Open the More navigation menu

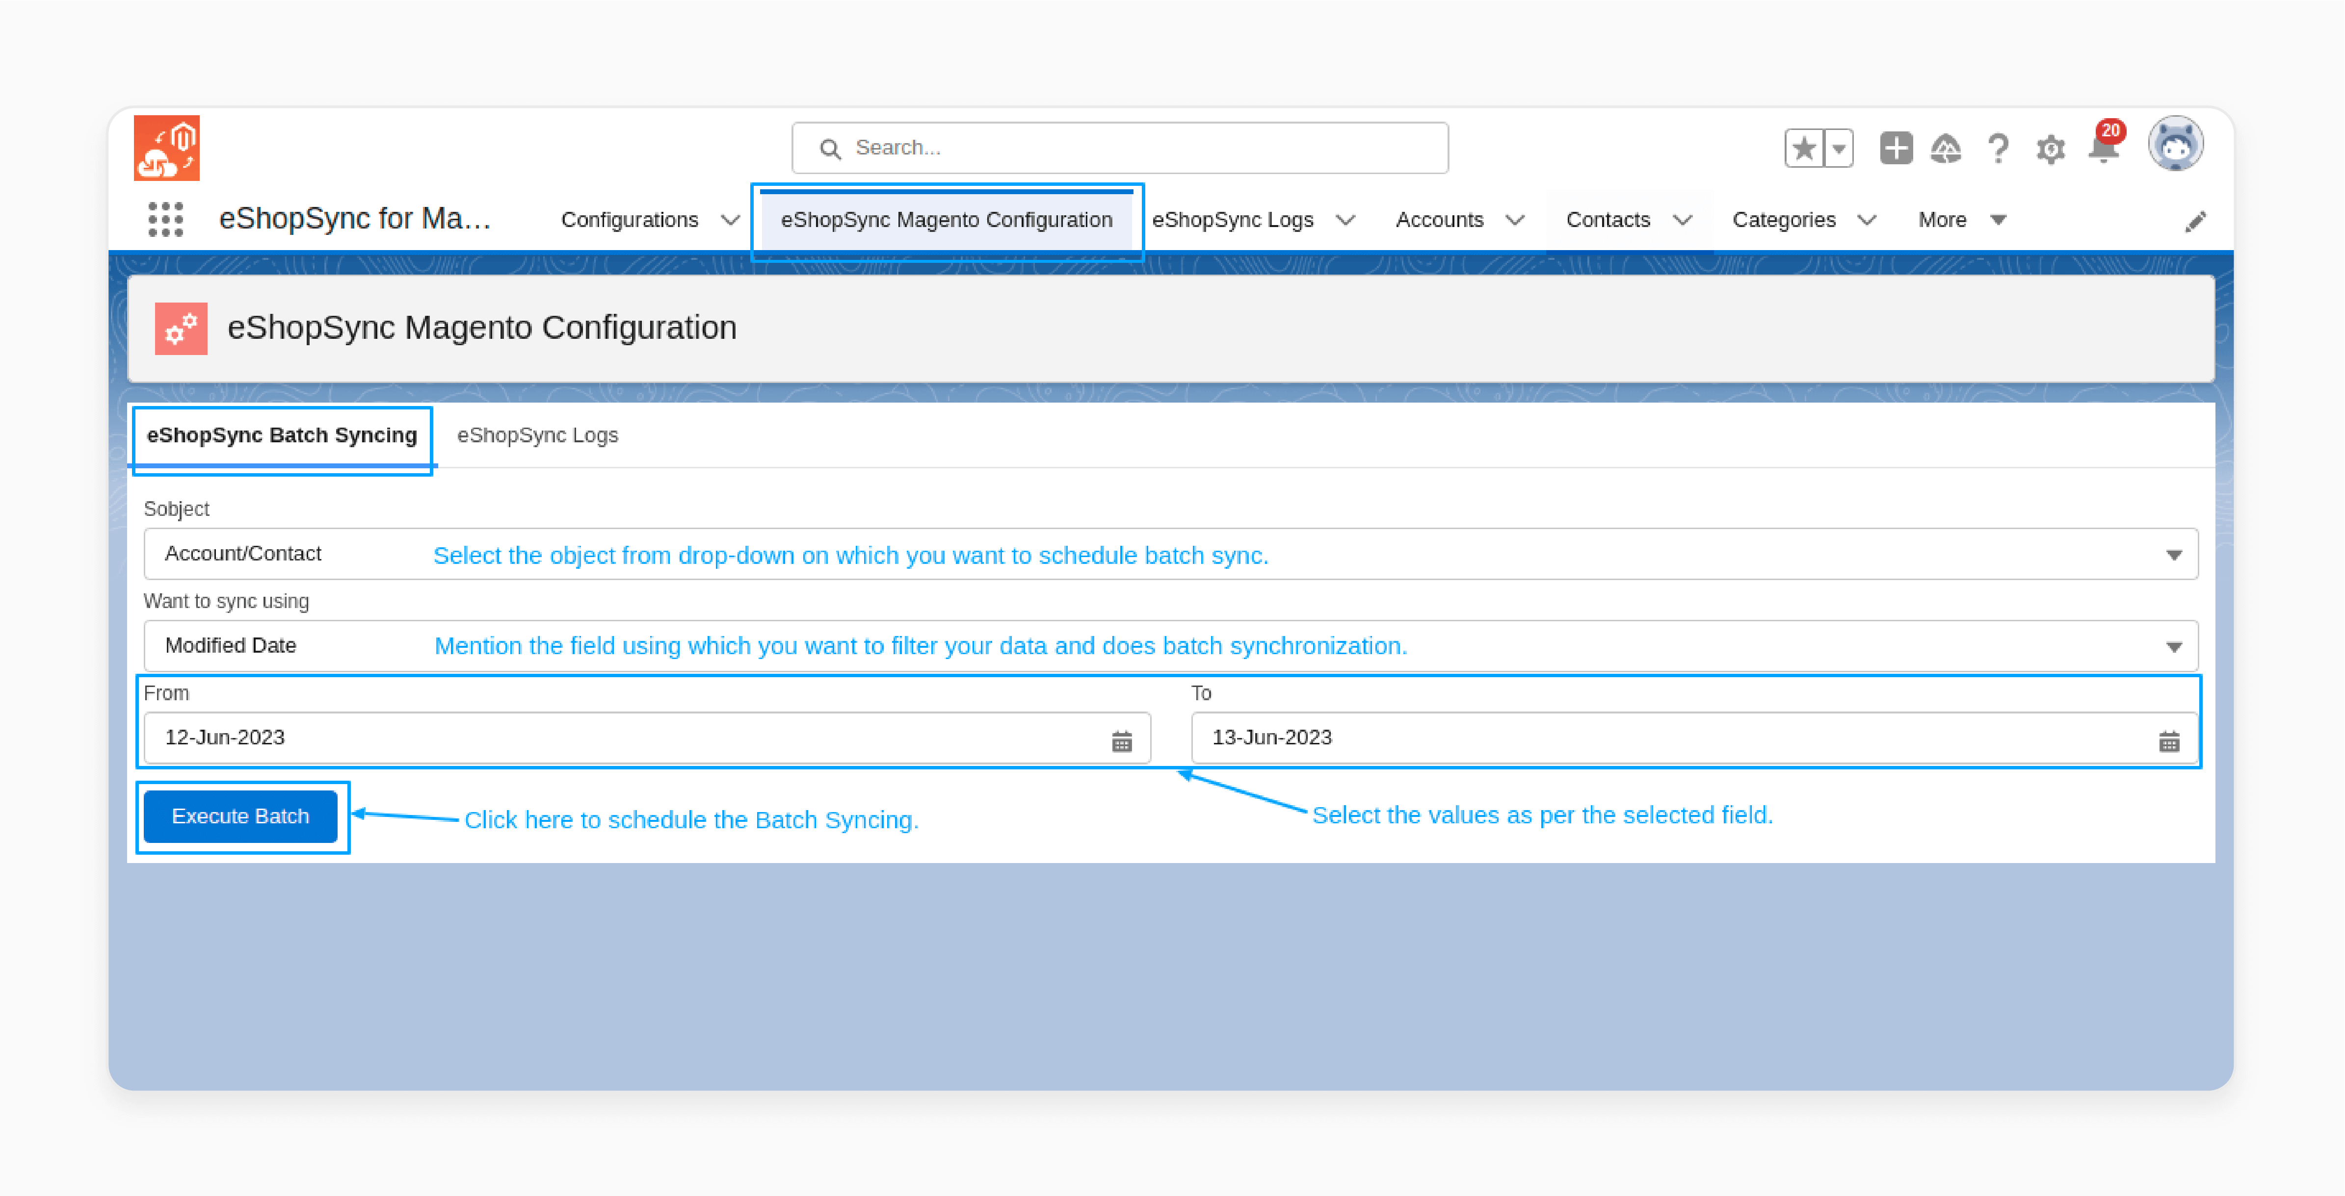(1962, 220)
